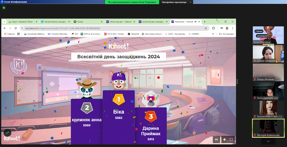Select Анна Кремняк 115 video thumbnail
The image size is (287, 147).
coord(268,91)
